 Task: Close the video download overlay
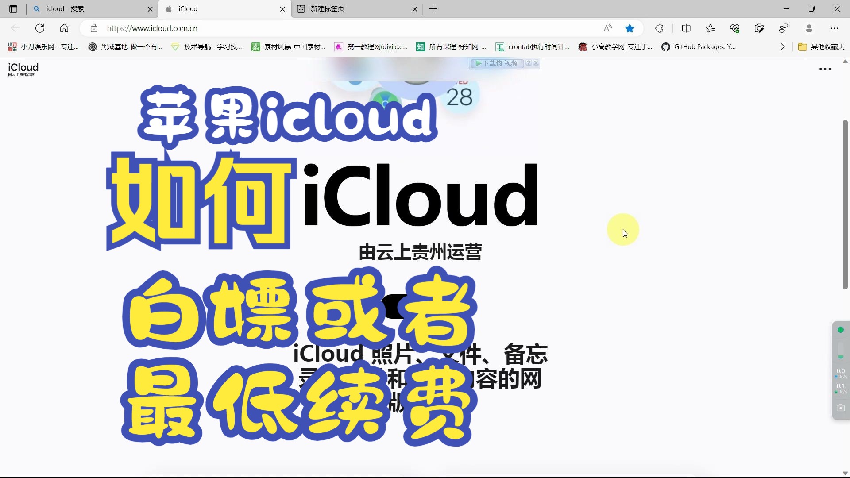coord(536,63)
